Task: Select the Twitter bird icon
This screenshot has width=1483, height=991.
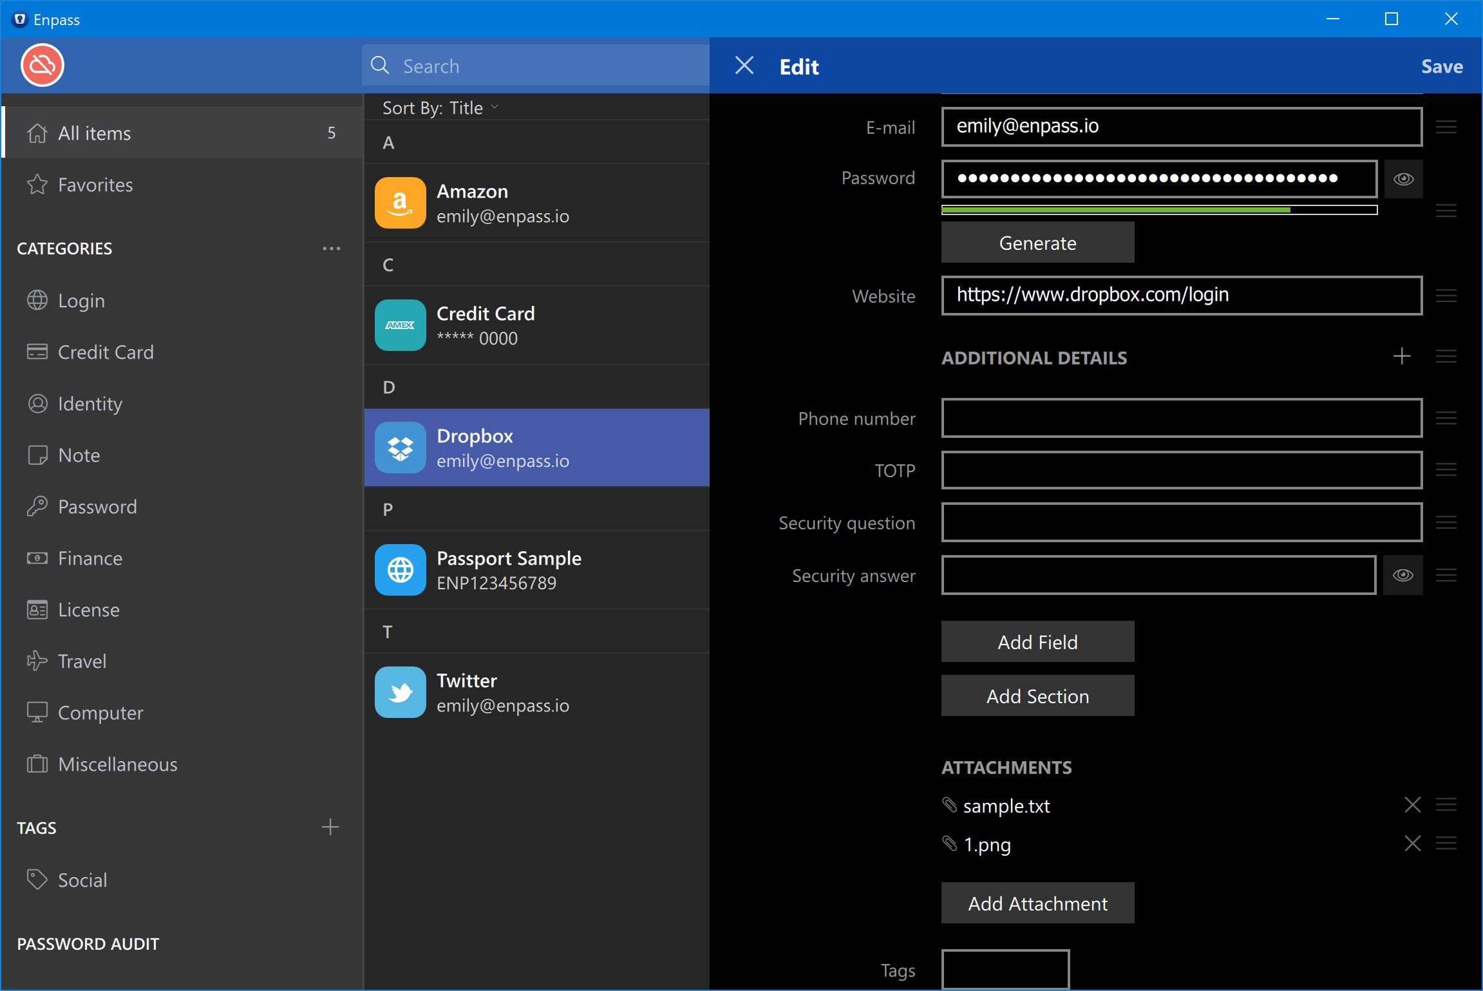Action: [401, 692]
